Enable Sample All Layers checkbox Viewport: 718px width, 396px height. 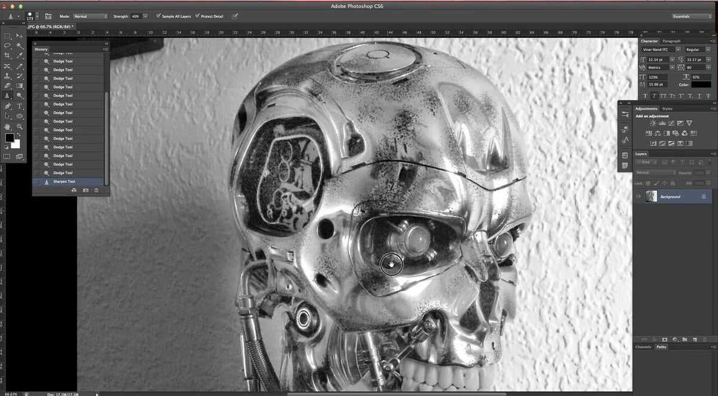click(158, 16)
